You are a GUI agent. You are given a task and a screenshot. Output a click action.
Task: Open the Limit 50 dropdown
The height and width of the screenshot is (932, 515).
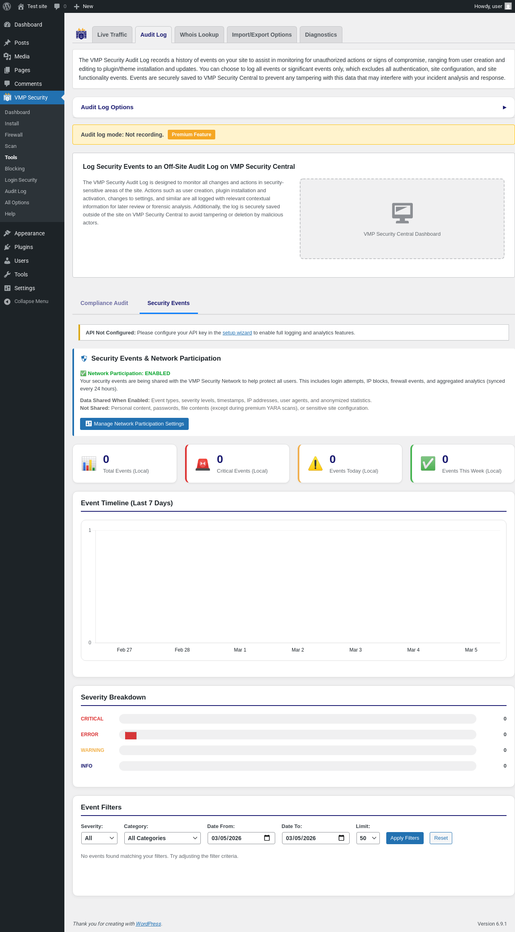(368, 838)
